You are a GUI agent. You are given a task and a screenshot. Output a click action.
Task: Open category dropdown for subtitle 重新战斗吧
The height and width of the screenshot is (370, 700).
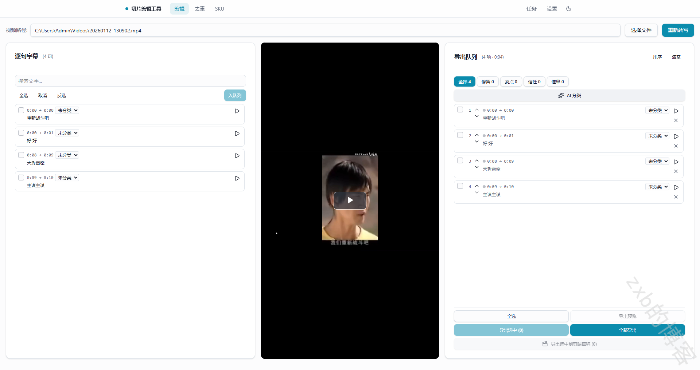pos(67,110)
